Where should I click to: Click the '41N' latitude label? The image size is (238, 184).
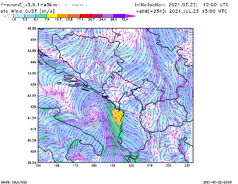33,129
